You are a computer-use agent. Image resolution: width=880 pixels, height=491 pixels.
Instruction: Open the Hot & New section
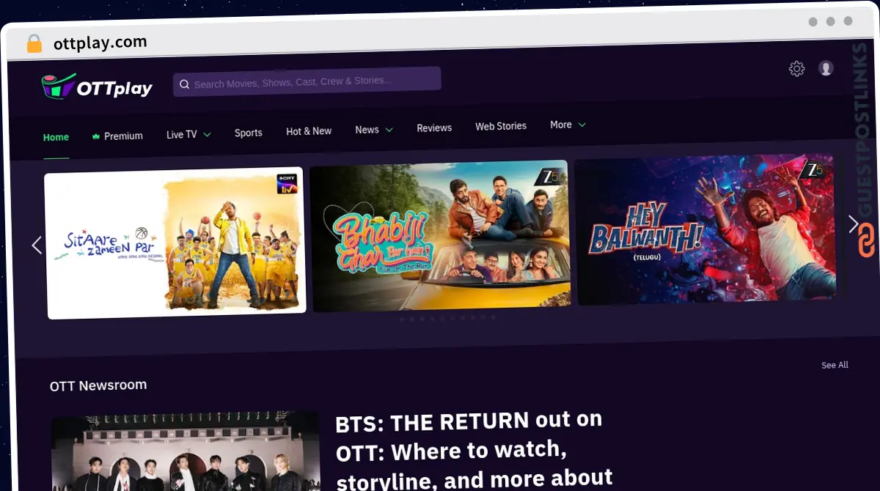tap(309, 131)
